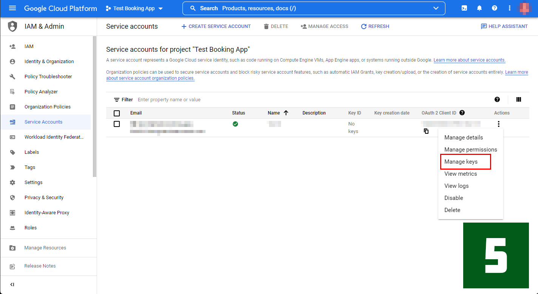
Task: Click the Delete toolbar button
Action: click(x=276, y=26)
